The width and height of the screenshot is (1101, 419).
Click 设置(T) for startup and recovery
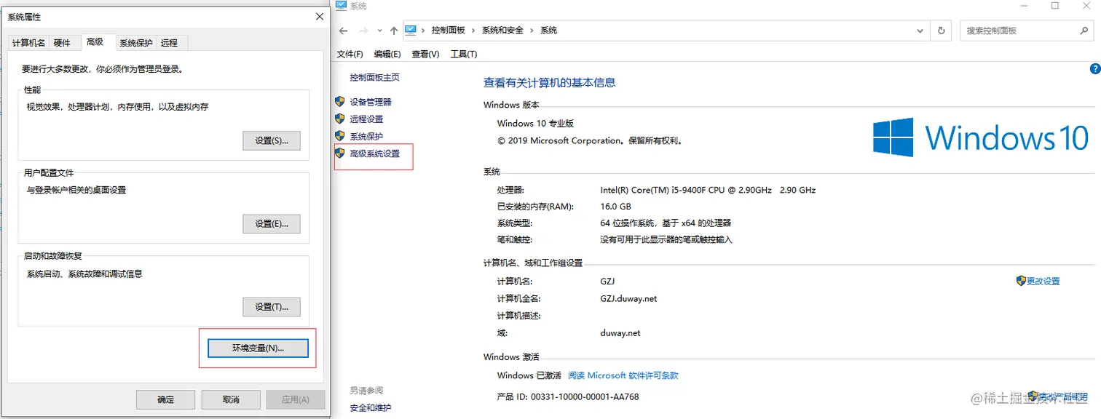pyautogui.click(x=272, y=307)
